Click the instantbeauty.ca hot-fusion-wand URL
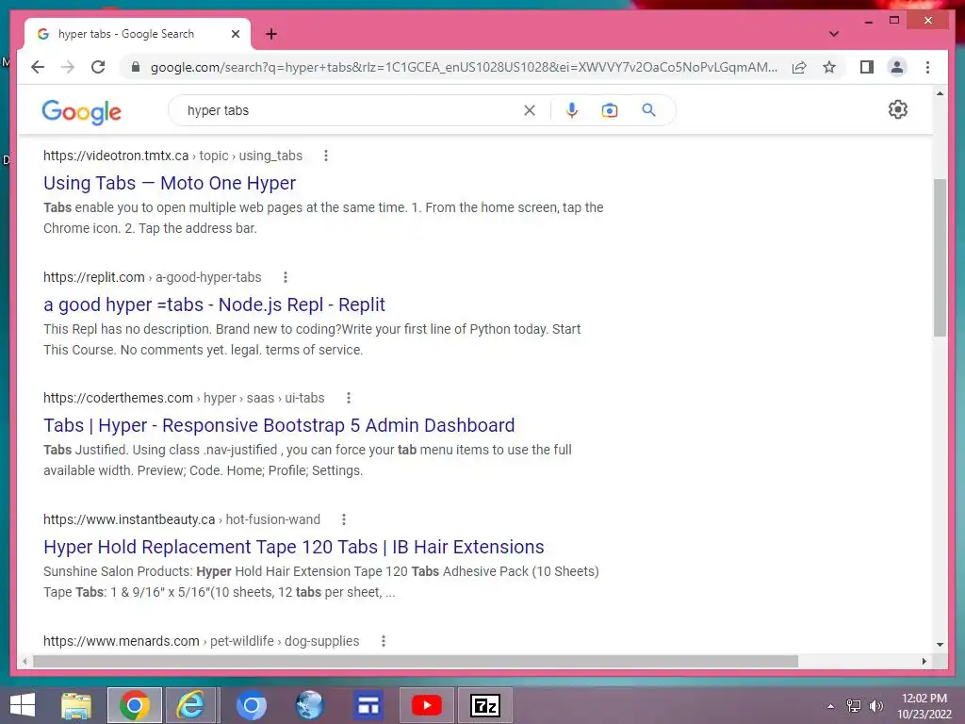The image size is (965, 724). coord(182,519)
